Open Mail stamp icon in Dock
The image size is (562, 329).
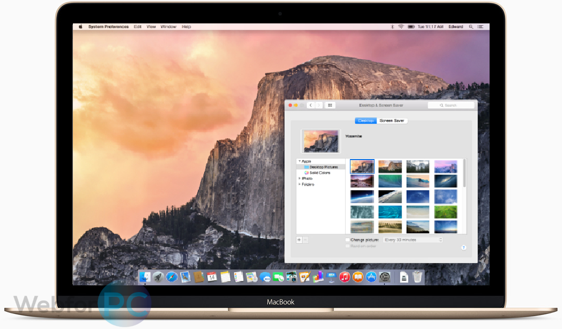tap(185, 277)
